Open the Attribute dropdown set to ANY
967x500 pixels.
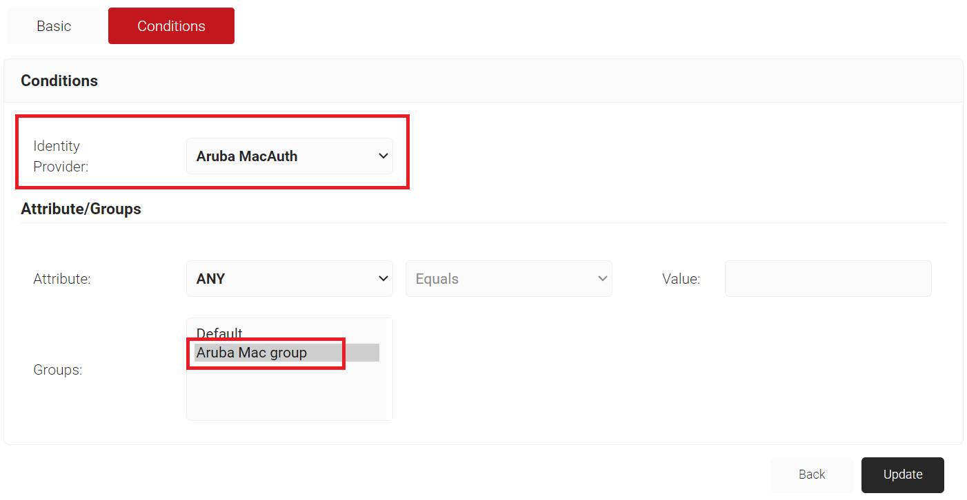290,279
